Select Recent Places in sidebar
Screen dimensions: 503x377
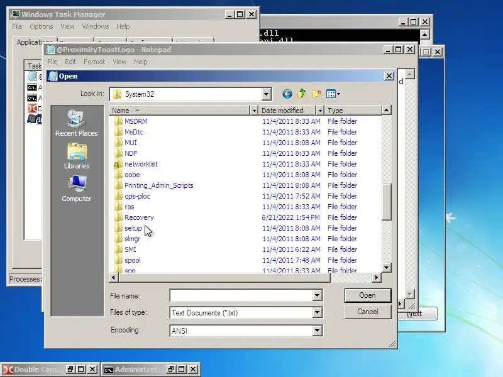click(77, 123)
